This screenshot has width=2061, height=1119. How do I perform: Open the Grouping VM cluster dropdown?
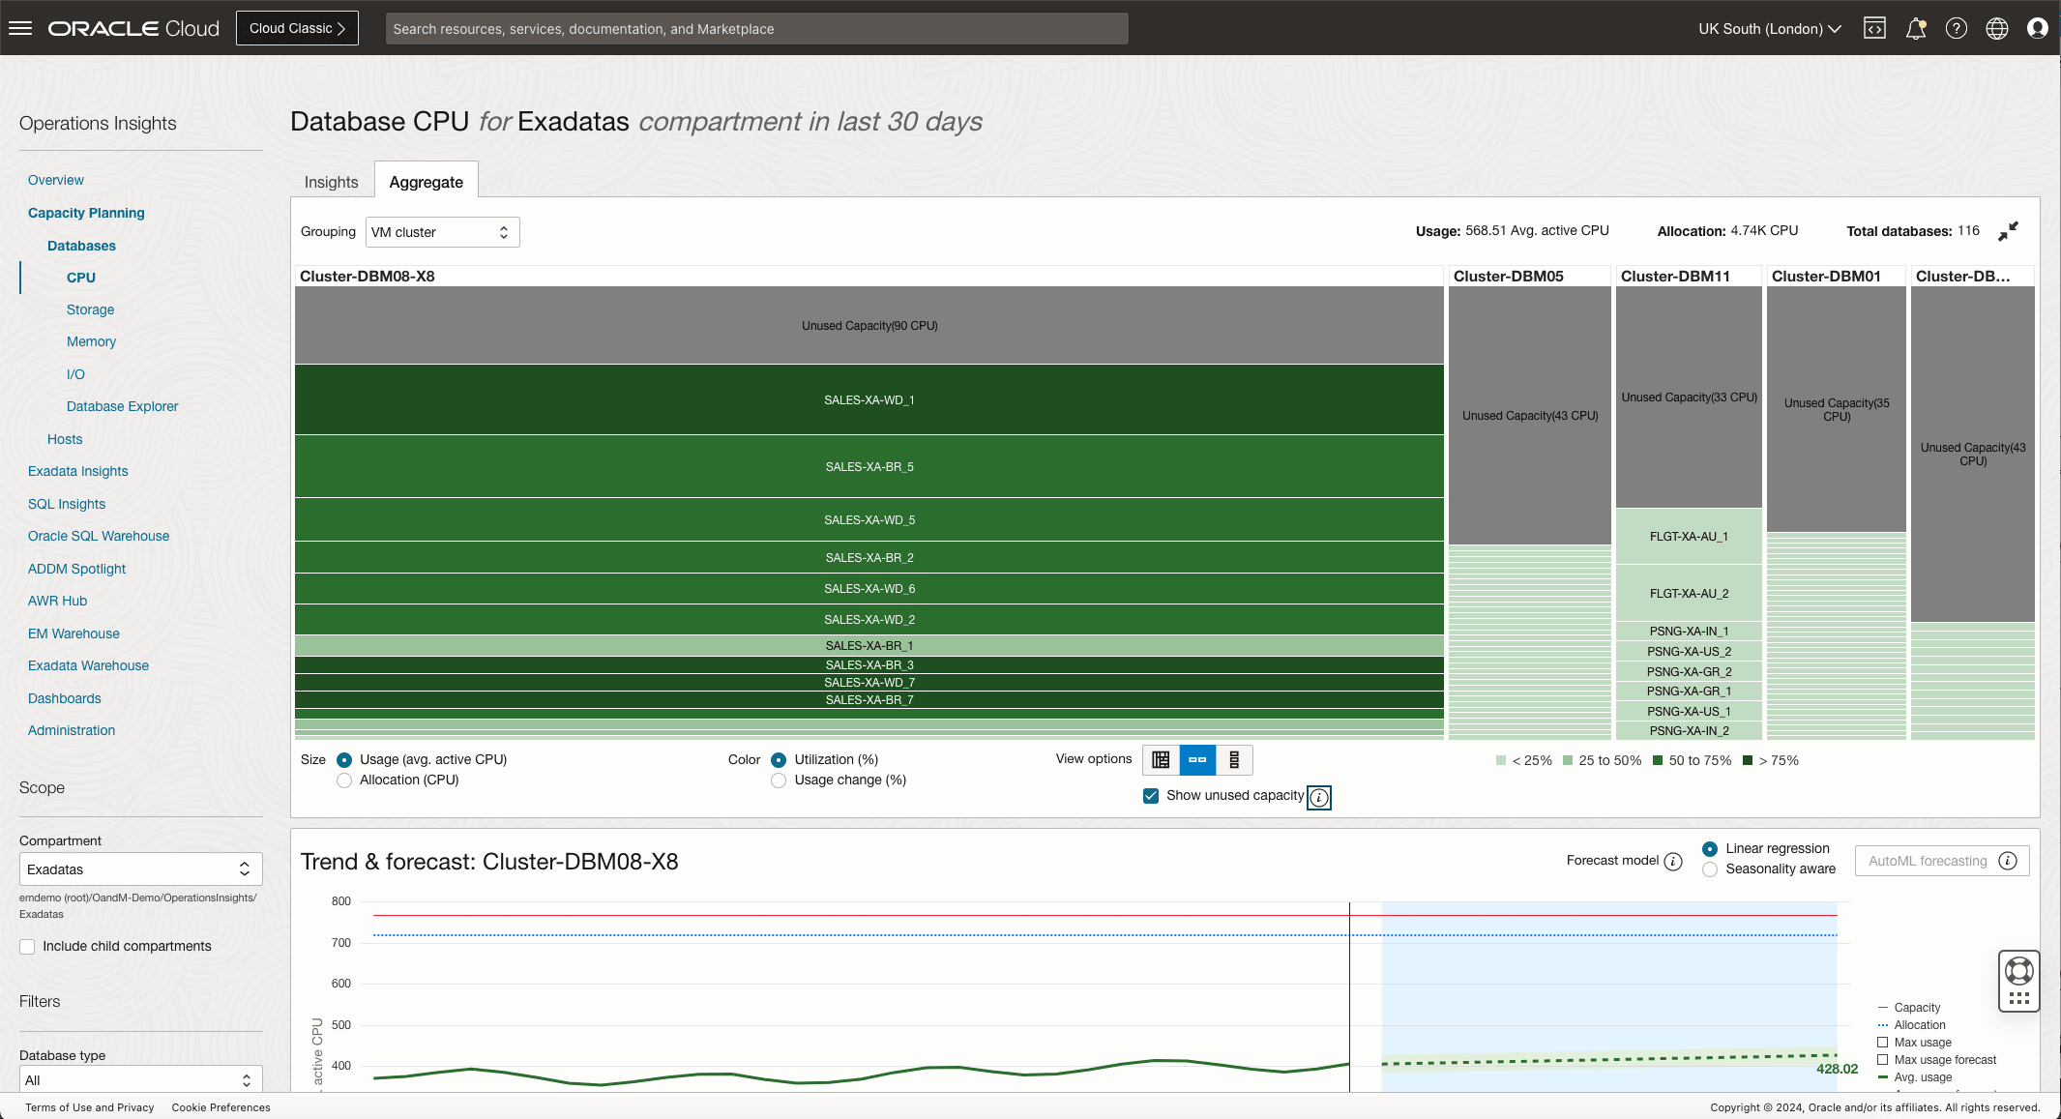click(442, 231)
